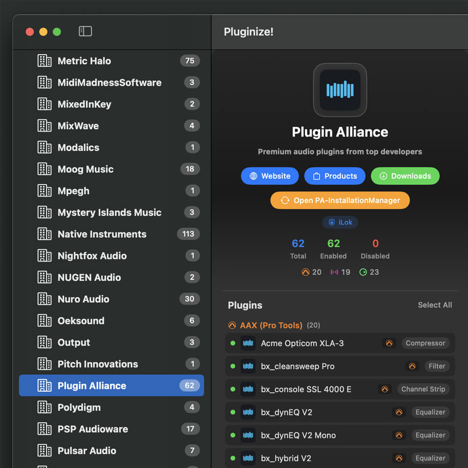Click the Channel Strip category tag
This screenshot has height=468, width=468.
point(423,389)
